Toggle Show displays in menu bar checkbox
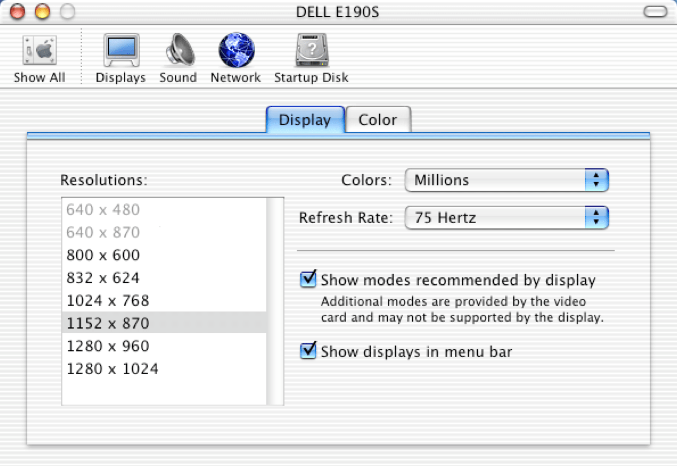This screenshot has width=677, height=466. [308, 350]
